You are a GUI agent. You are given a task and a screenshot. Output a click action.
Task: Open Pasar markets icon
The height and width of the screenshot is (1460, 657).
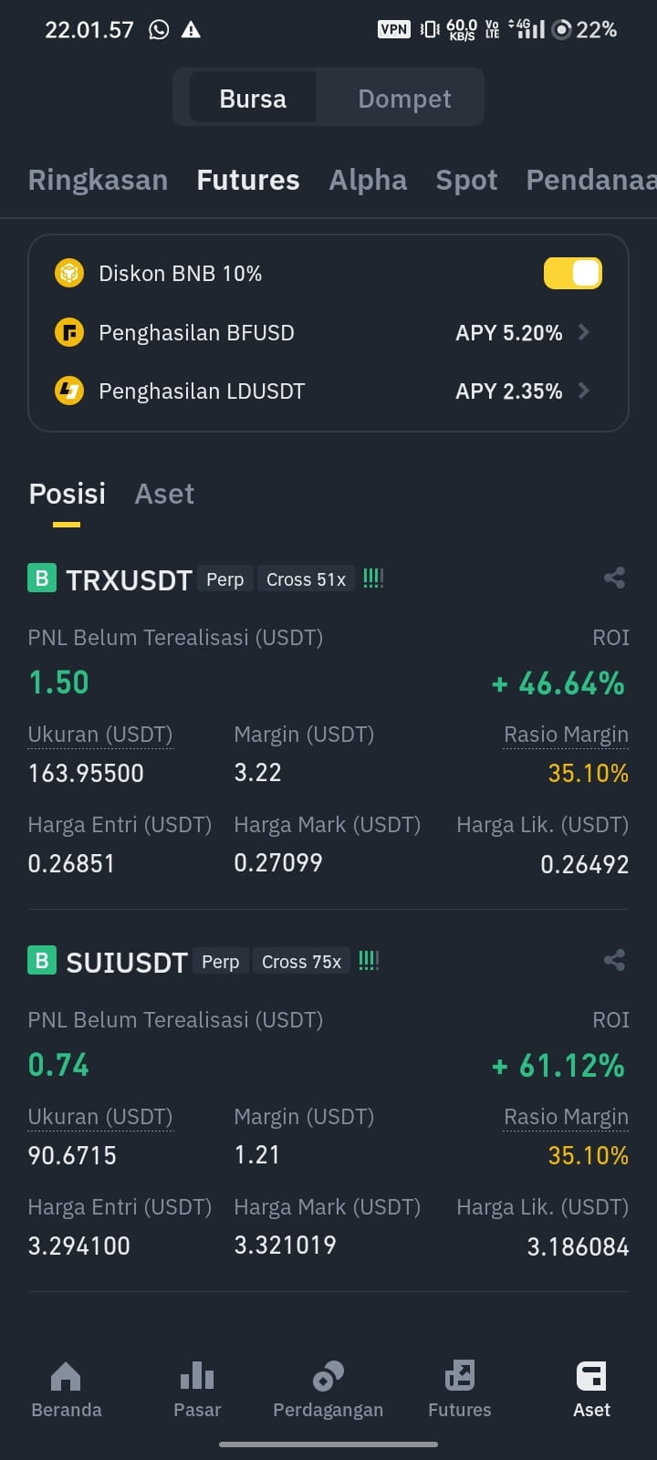pyautogui.click(x=197, y=1376)
